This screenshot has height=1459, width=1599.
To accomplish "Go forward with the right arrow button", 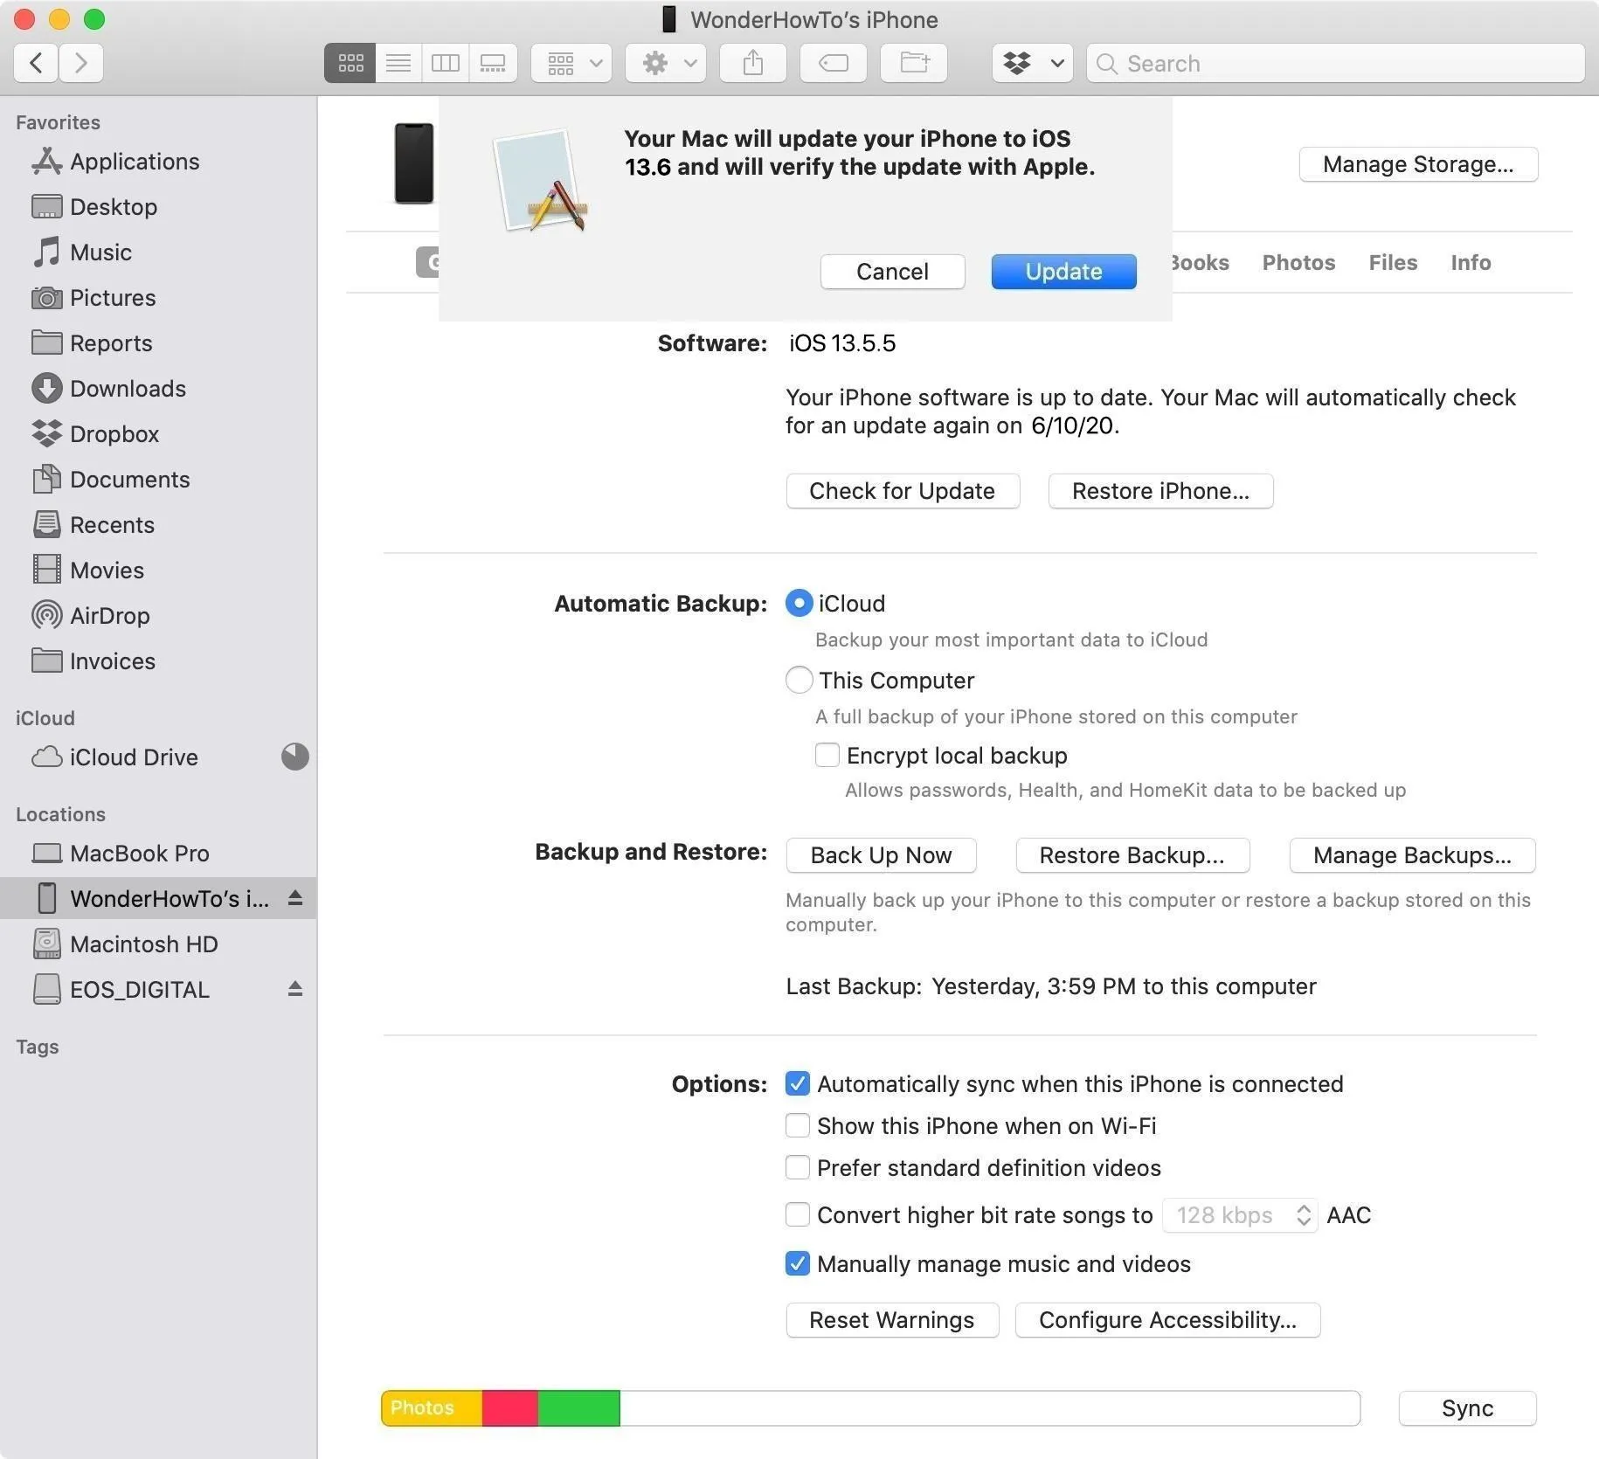I will (x=81, y=63).
